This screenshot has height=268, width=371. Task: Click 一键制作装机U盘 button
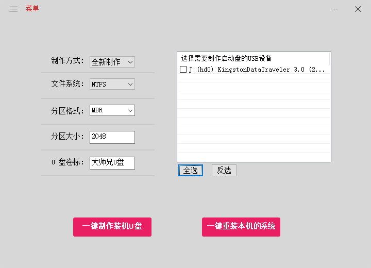tap(112, 227)
